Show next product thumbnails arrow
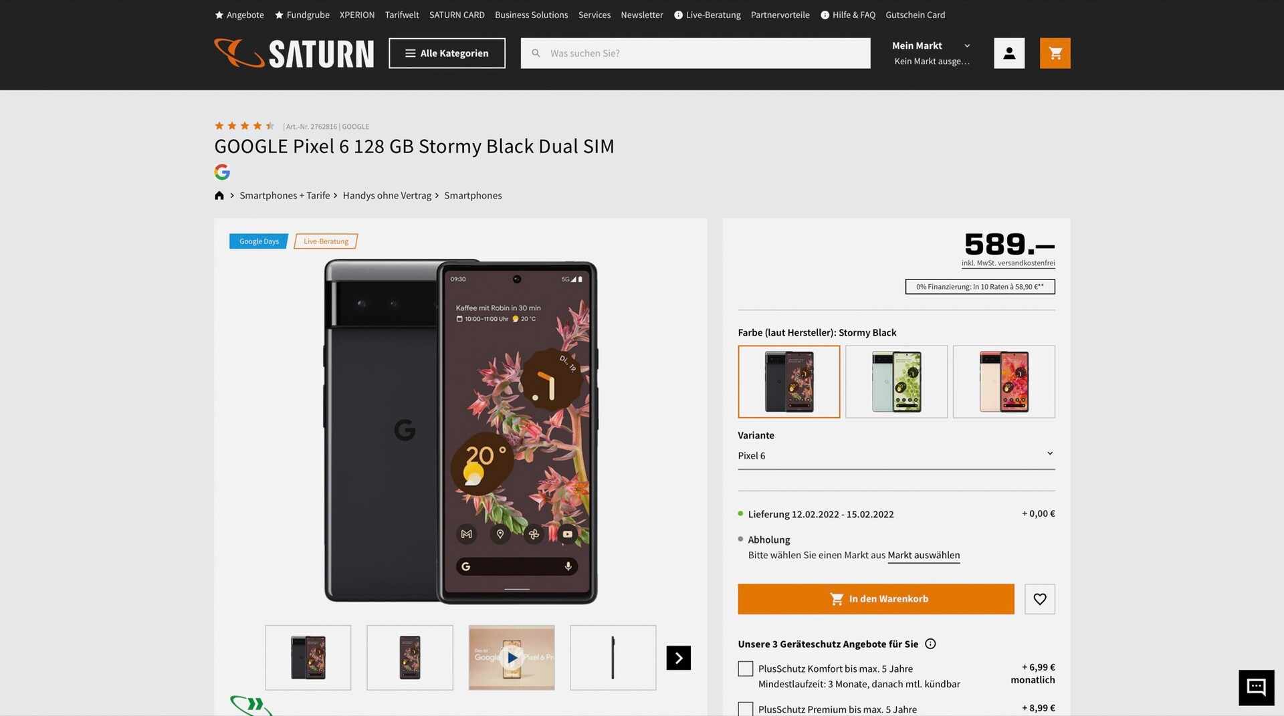Screen dimensions: 1284x716 (x=679, y=658)
